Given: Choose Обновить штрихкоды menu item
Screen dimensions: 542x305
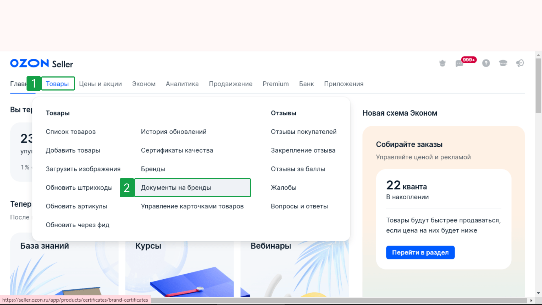Looking at the screenshot, I should click(79, 188).
